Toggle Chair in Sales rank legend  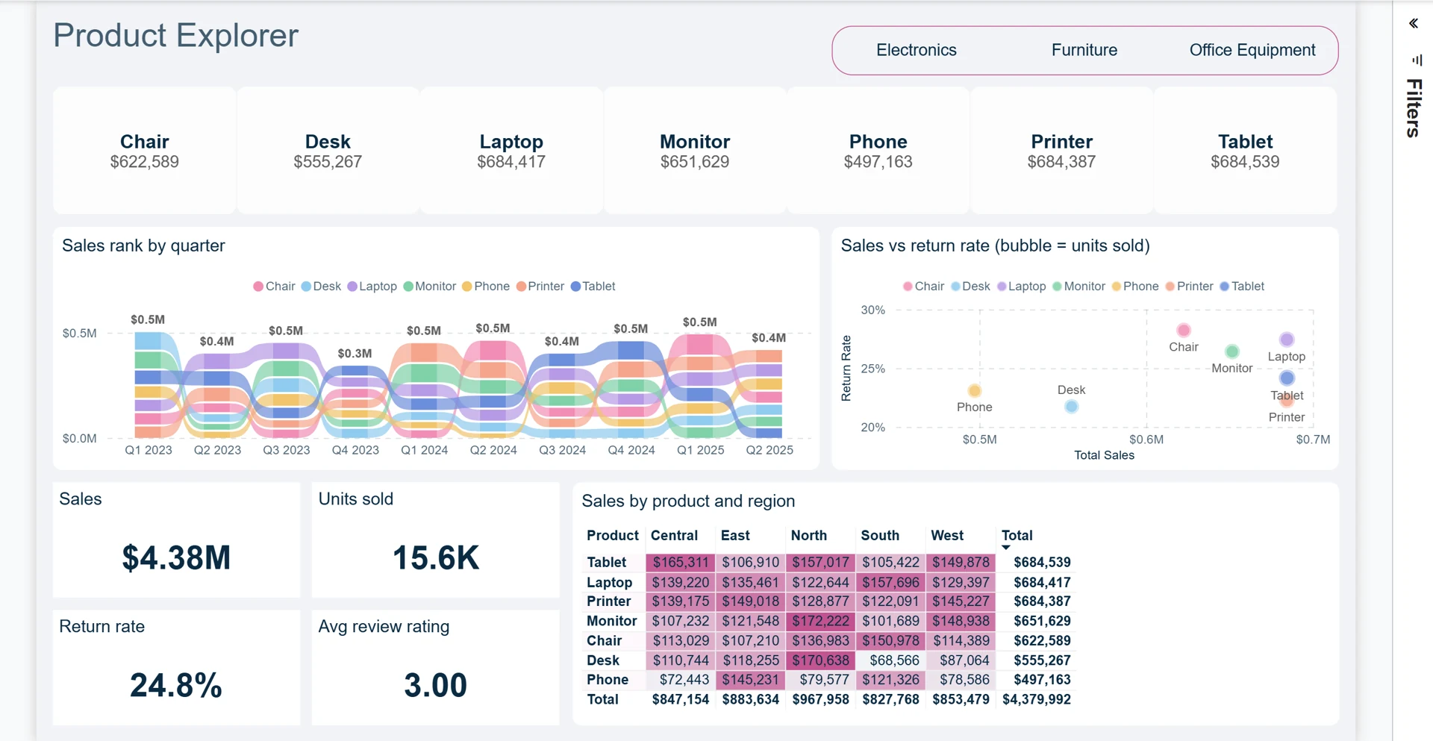click(x=274, y=287)
